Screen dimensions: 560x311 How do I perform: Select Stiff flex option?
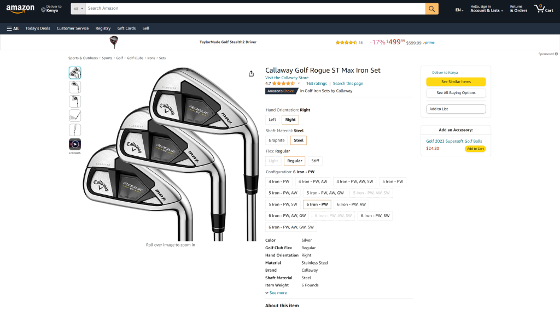pyautogui.click(x=315, y=161)
